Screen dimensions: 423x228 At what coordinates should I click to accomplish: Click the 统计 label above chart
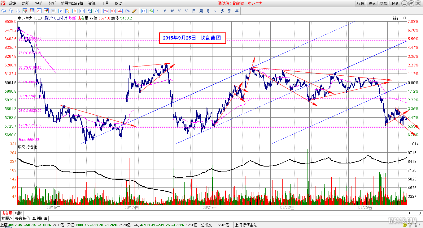point(396,18)
